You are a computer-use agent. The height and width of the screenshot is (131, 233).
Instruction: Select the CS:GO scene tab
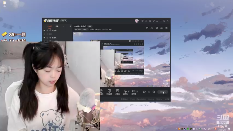(50, 26)
